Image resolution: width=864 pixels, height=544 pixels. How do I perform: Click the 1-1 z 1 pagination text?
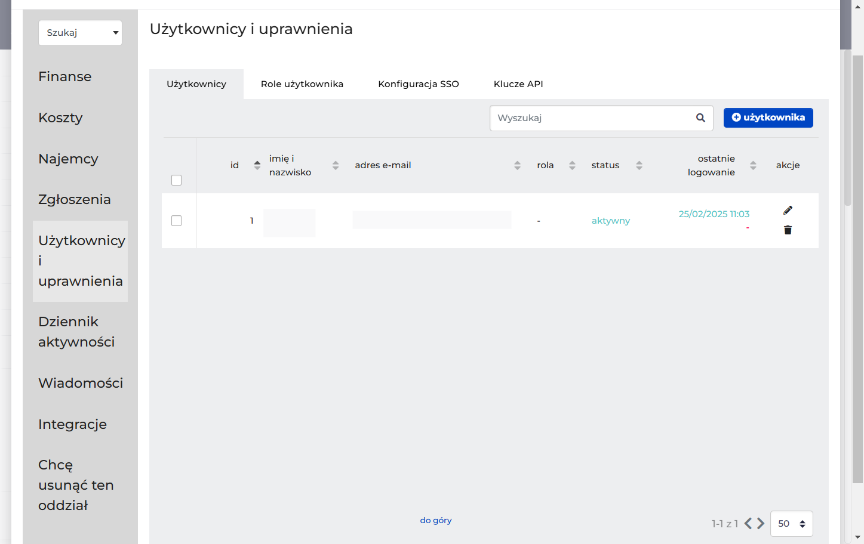(724, 524)
